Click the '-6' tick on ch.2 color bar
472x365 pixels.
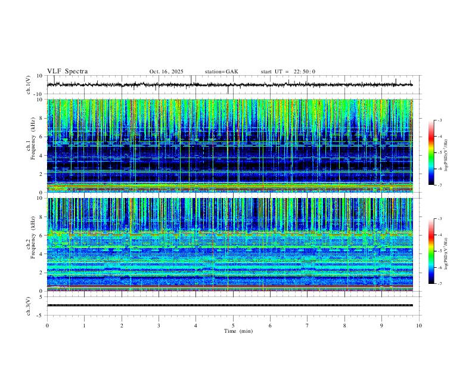point(440,267)
